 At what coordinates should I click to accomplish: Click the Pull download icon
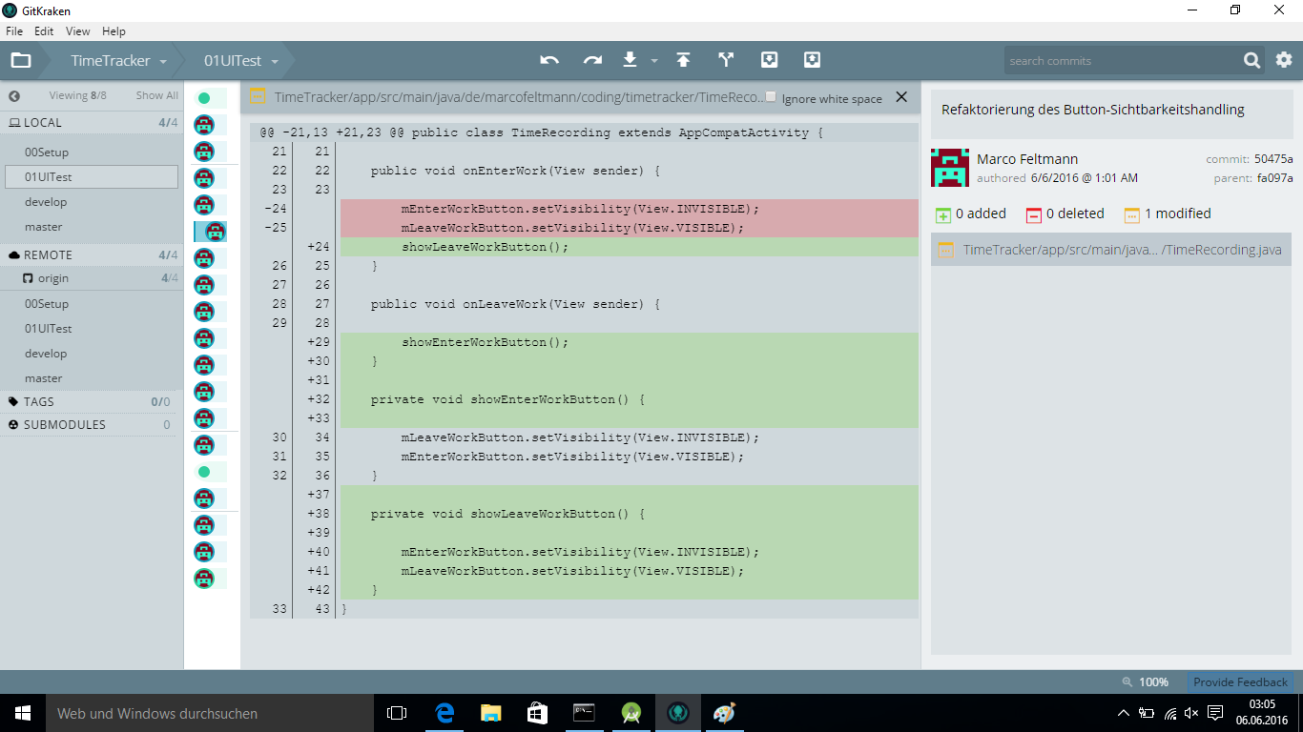[x=630, y=60]
